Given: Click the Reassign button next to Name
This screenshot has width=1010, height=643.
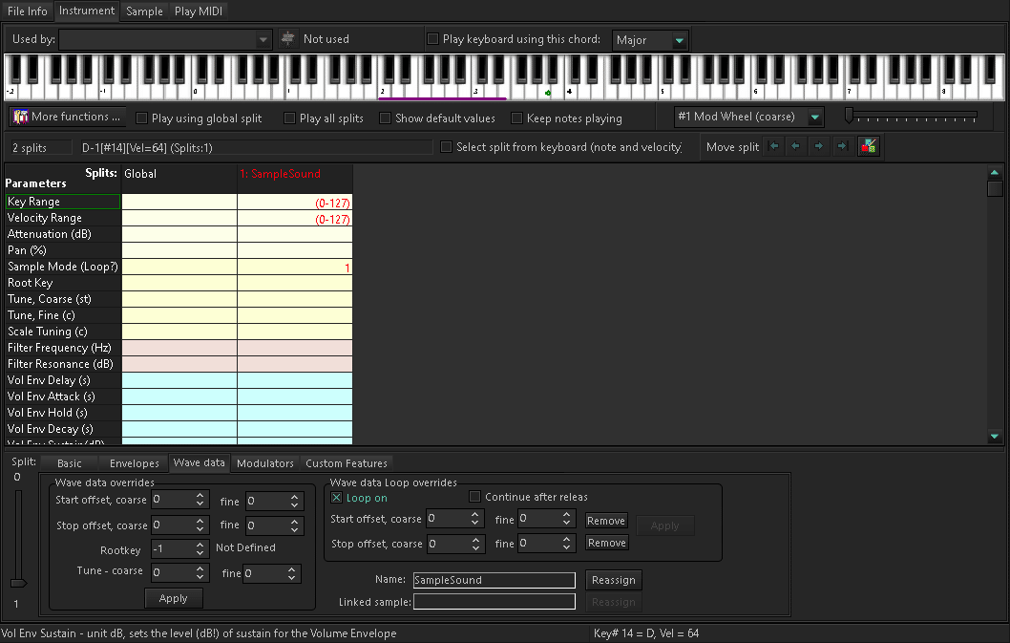Looking at the screenshot, I should point(613,580).
